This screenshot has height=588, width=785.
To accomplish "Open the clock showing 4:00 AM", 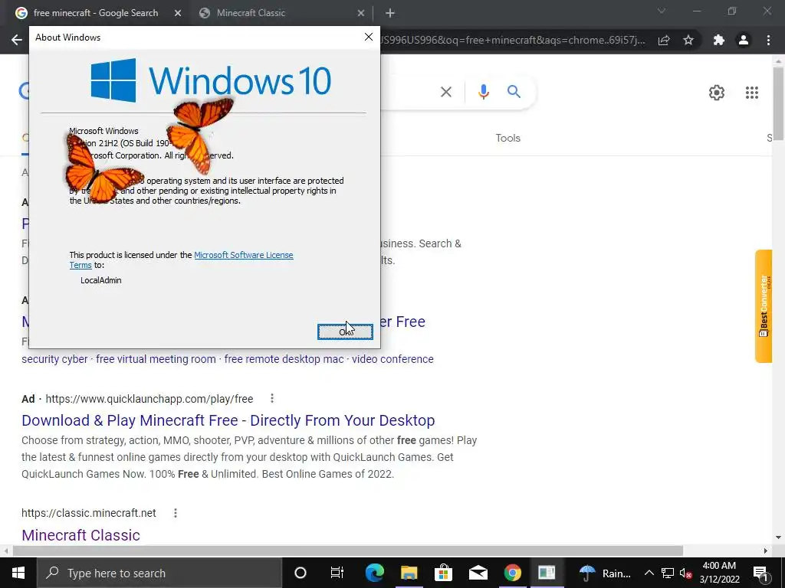I will coord(719,573).
